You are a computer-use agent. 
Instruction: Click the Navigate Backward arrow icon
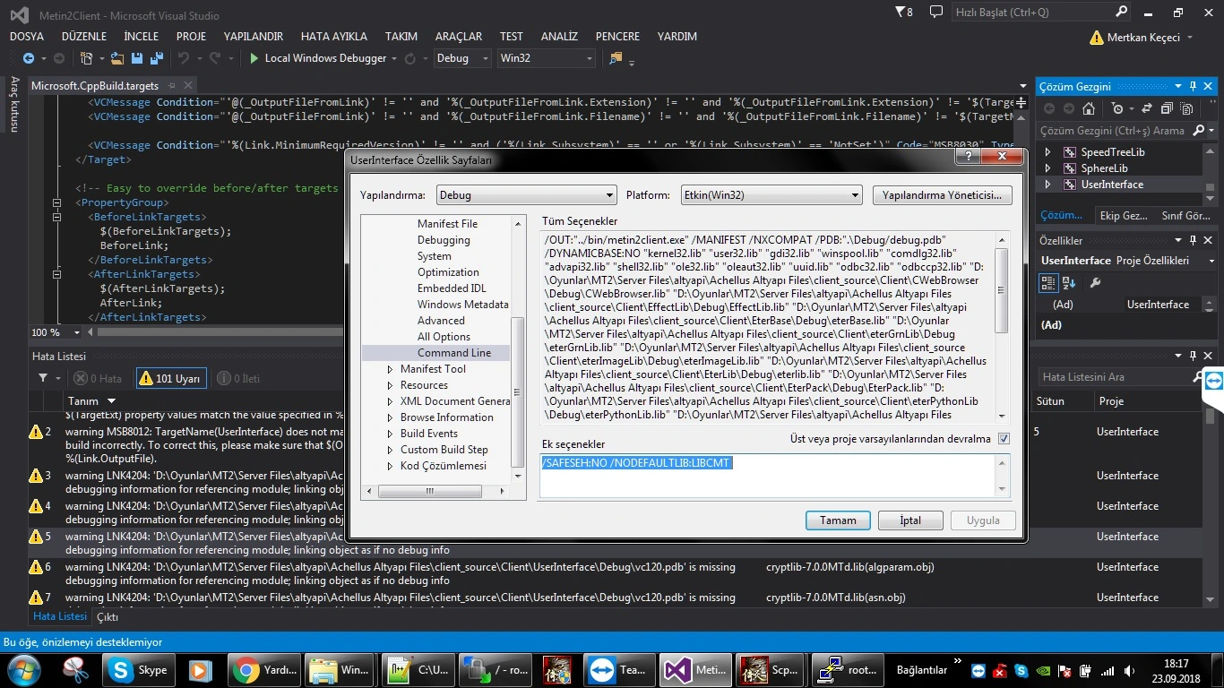click(x=28, y=58)
